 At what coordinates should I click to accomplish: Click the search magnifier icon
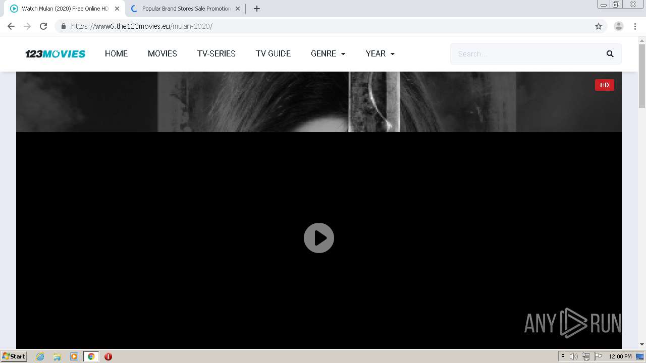click(x=610, y=54)
